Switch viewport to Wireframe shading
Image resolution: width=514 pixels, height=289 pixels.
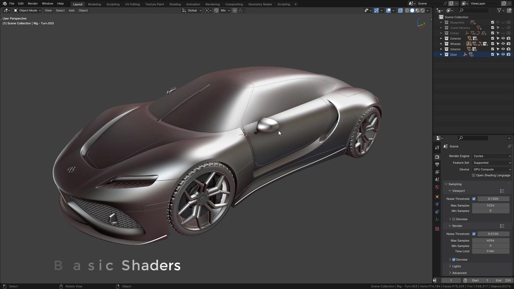click(x=407, y=10)
